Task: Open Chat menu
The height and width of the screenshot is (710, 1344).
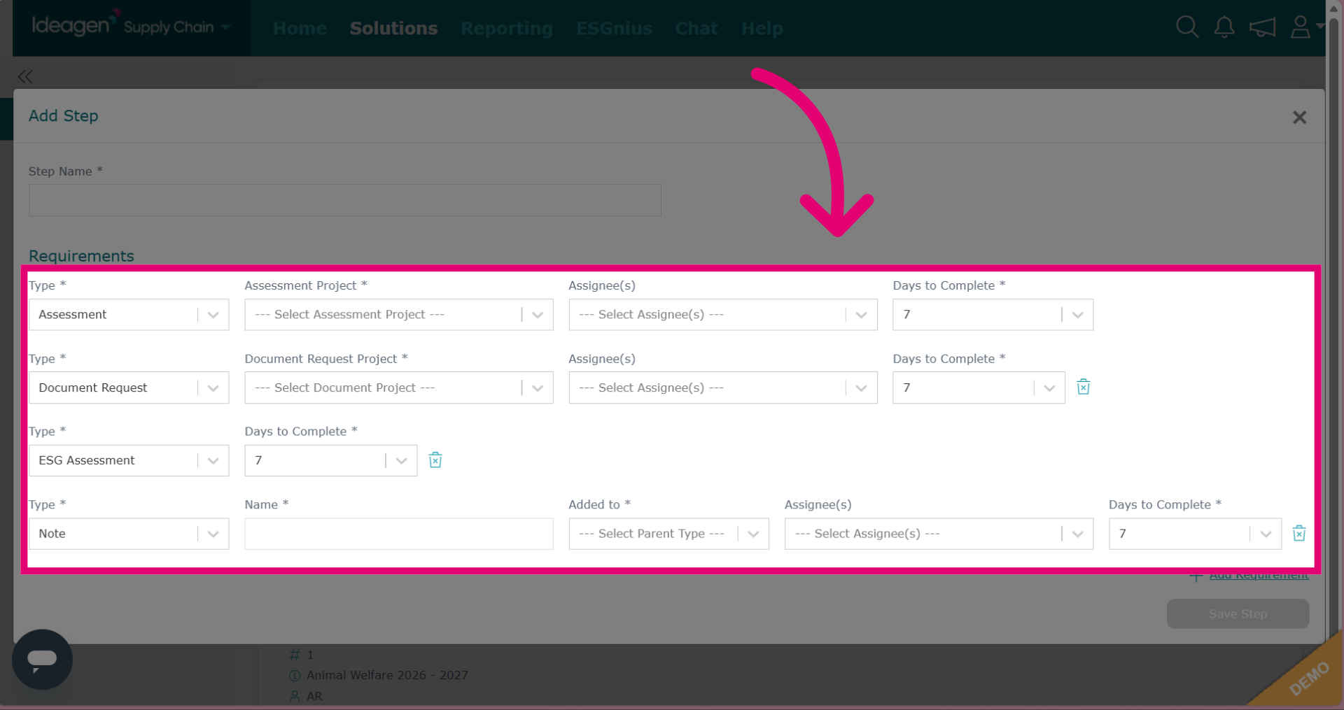Action: (696, 29)
